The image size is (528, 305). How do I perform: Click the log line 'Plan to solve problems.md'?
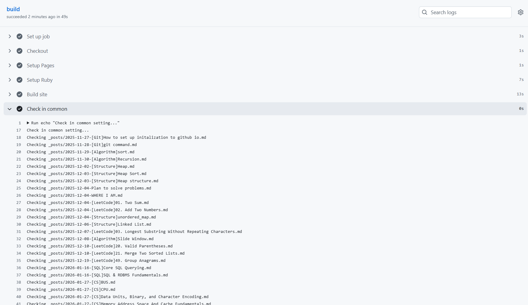[x=89, y=188]
